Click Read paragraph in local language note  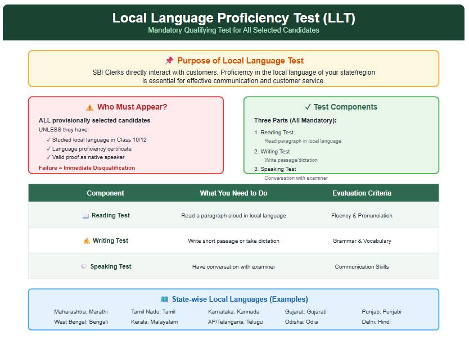[303, 141]
